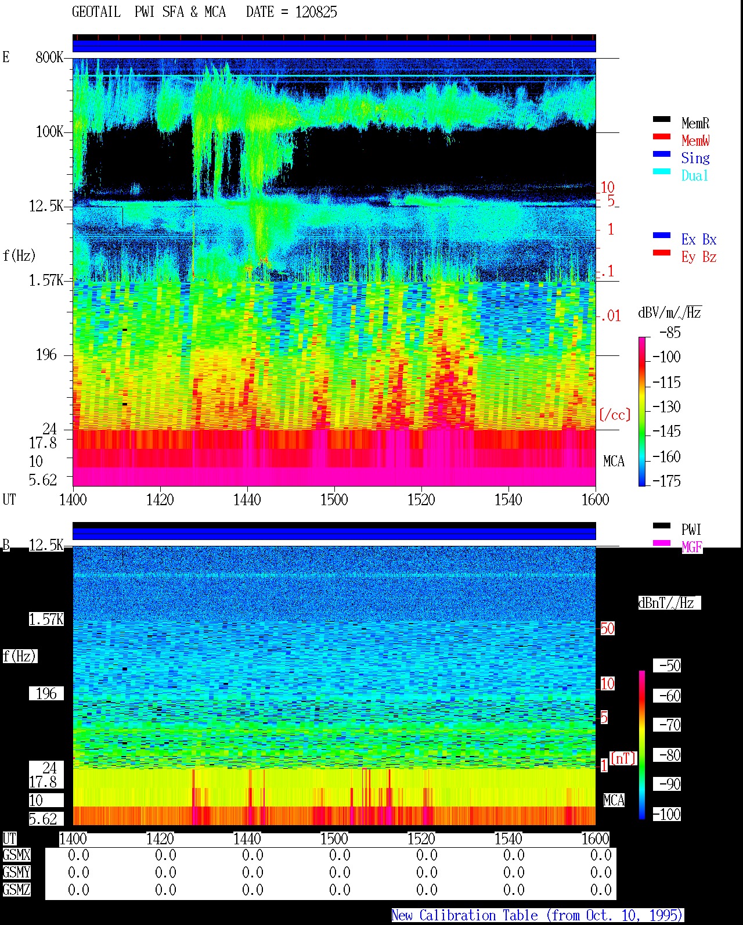Click the 12.5K frequency label on E panel
Screen dimensions: 743x925
click(x=46, y=206)
